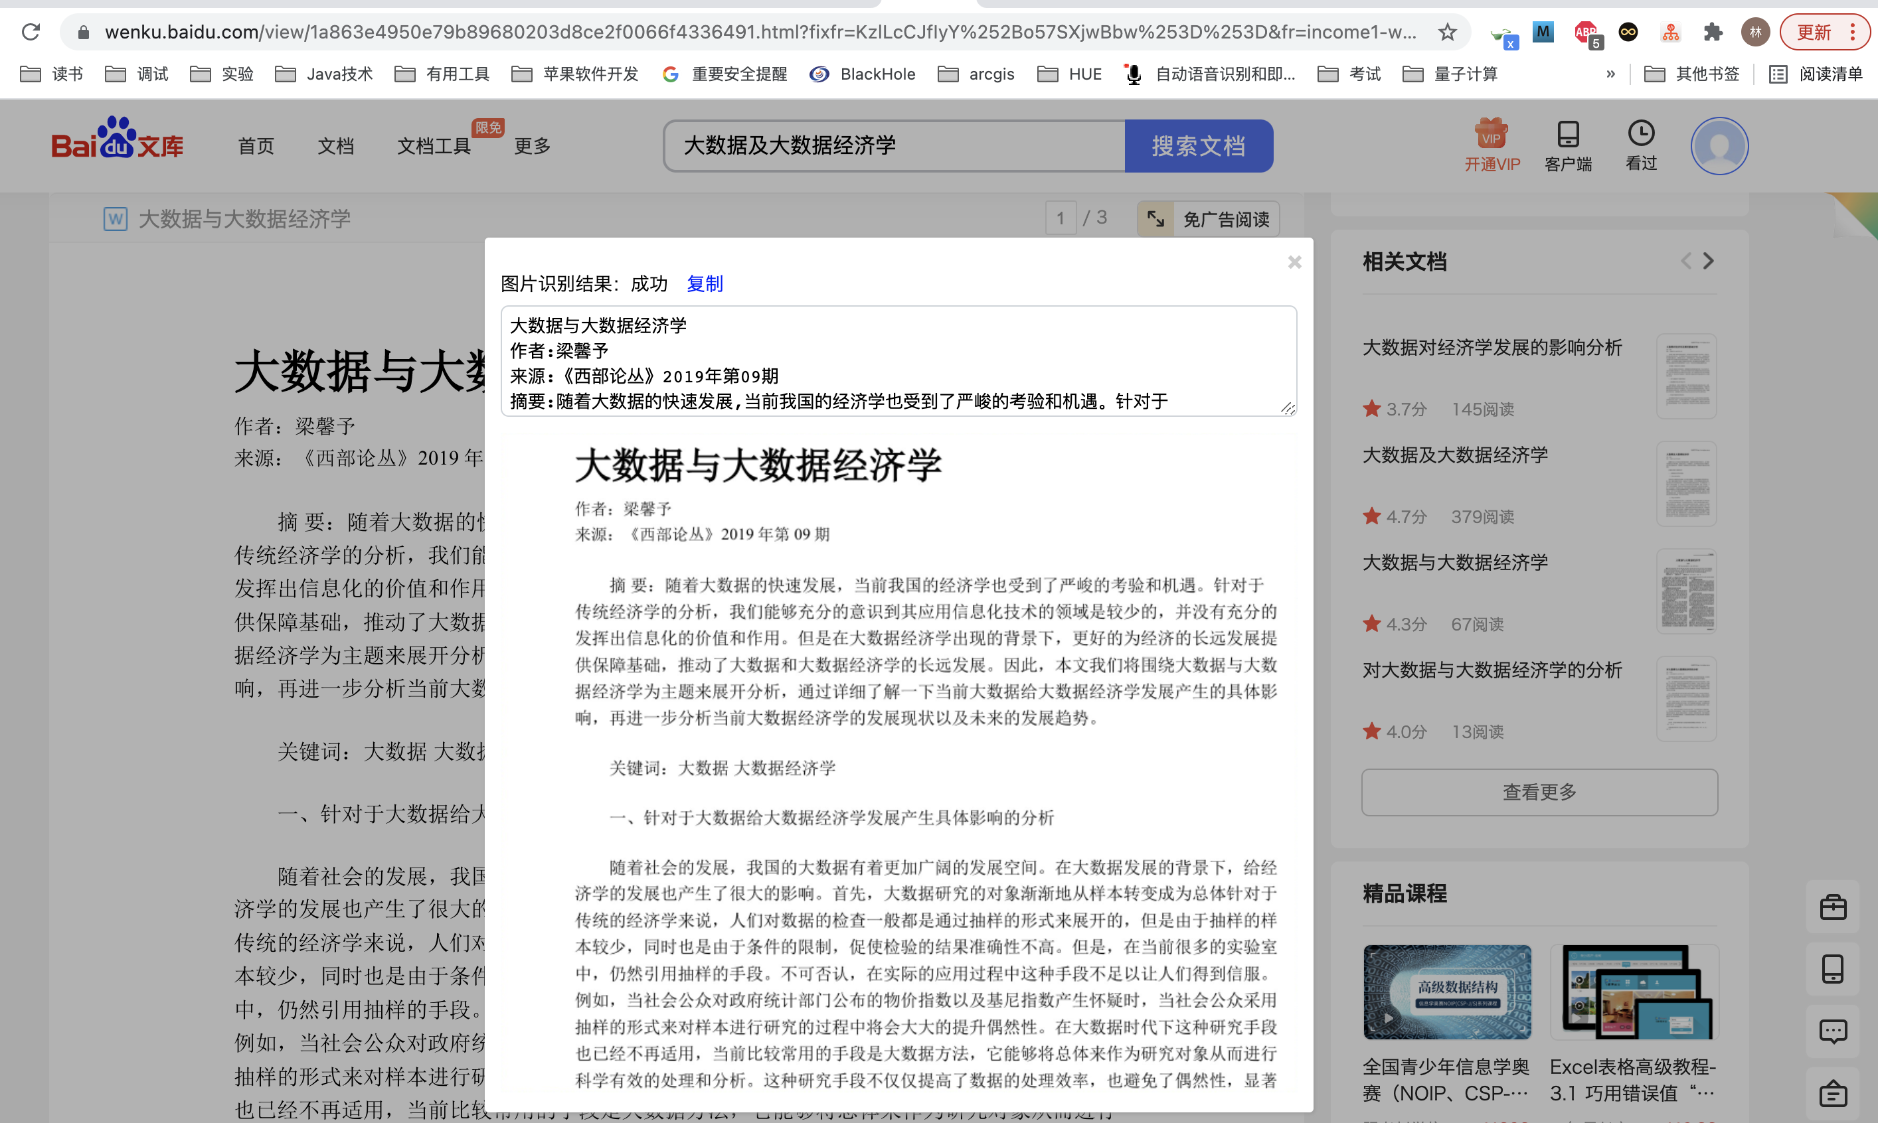Click the Adblock Plus extension icon
Screen dimensions: 1878x1123
[1586, 32]
